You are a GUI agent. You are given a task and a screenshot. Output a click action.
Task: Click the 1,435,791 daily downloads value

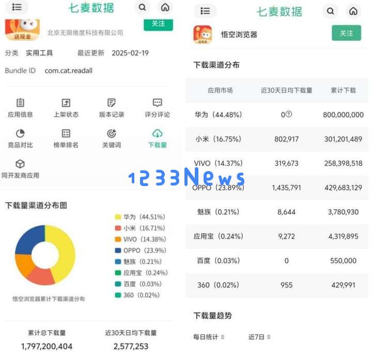click(x=286, y=188)
